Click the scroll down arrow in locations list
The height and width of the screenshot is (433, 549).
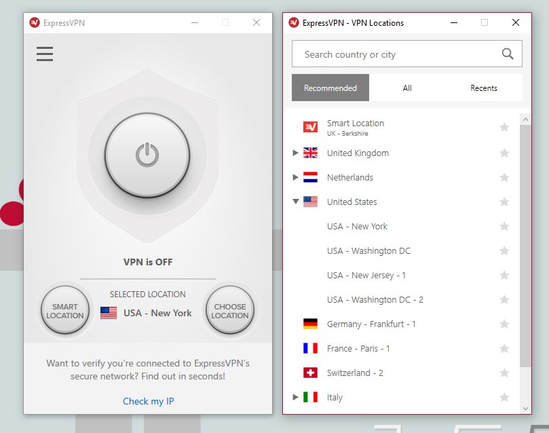click(x=525, y=408)
